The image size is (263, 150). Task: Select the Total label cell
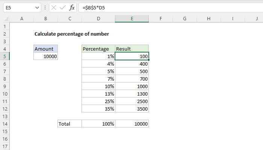70,124
